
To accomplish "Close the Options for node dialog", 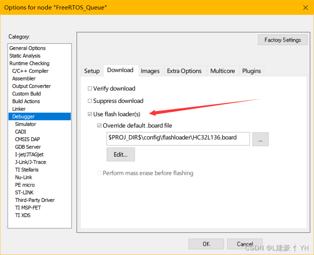I will pyautogui.click(x=305, y=8).
